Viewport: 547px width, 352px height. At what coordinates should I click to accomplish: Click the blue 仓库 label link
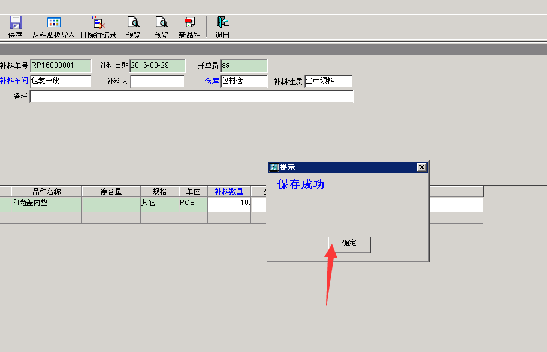pyautogui.click(x=212, y=81)
